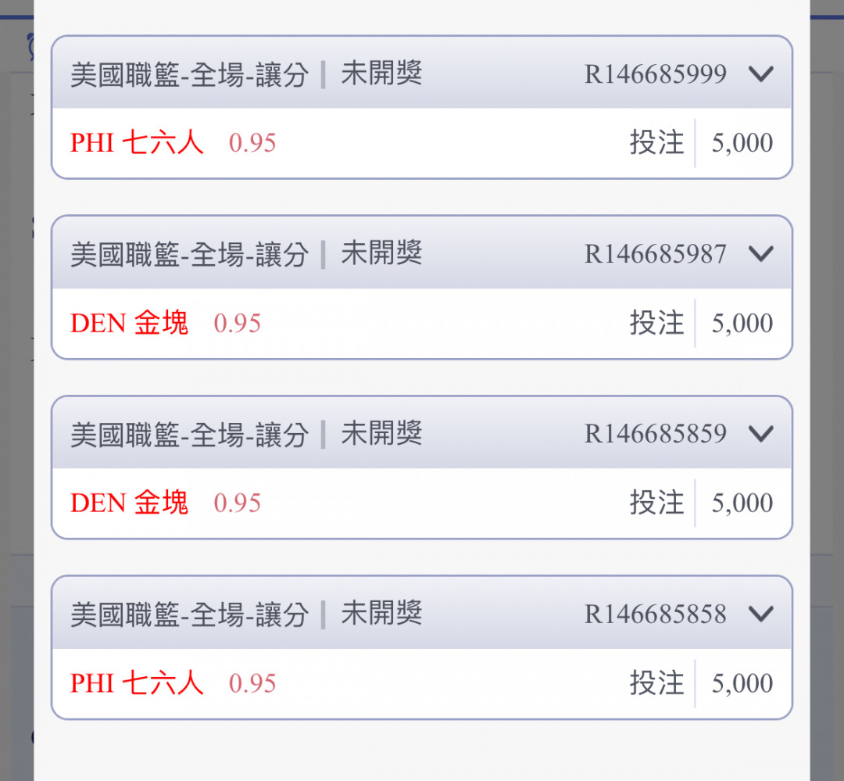Open the first PHI 七六人 selection
This screenshot has height=781, width=844.
pos(138,143)
